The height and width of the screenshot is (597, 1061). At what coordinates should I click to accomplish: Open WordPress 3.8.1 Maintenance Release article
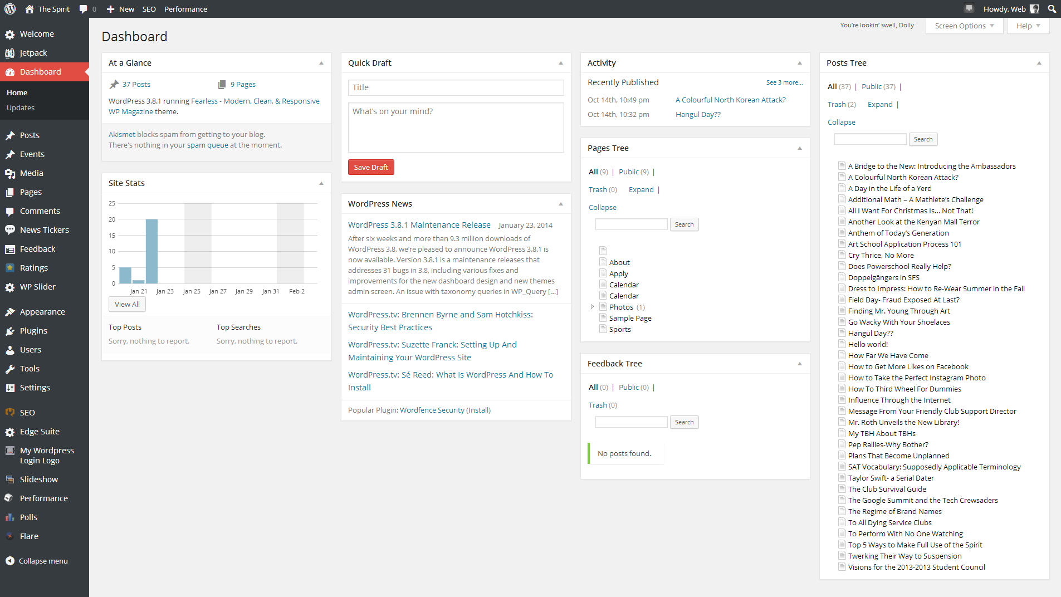point(419,225)
